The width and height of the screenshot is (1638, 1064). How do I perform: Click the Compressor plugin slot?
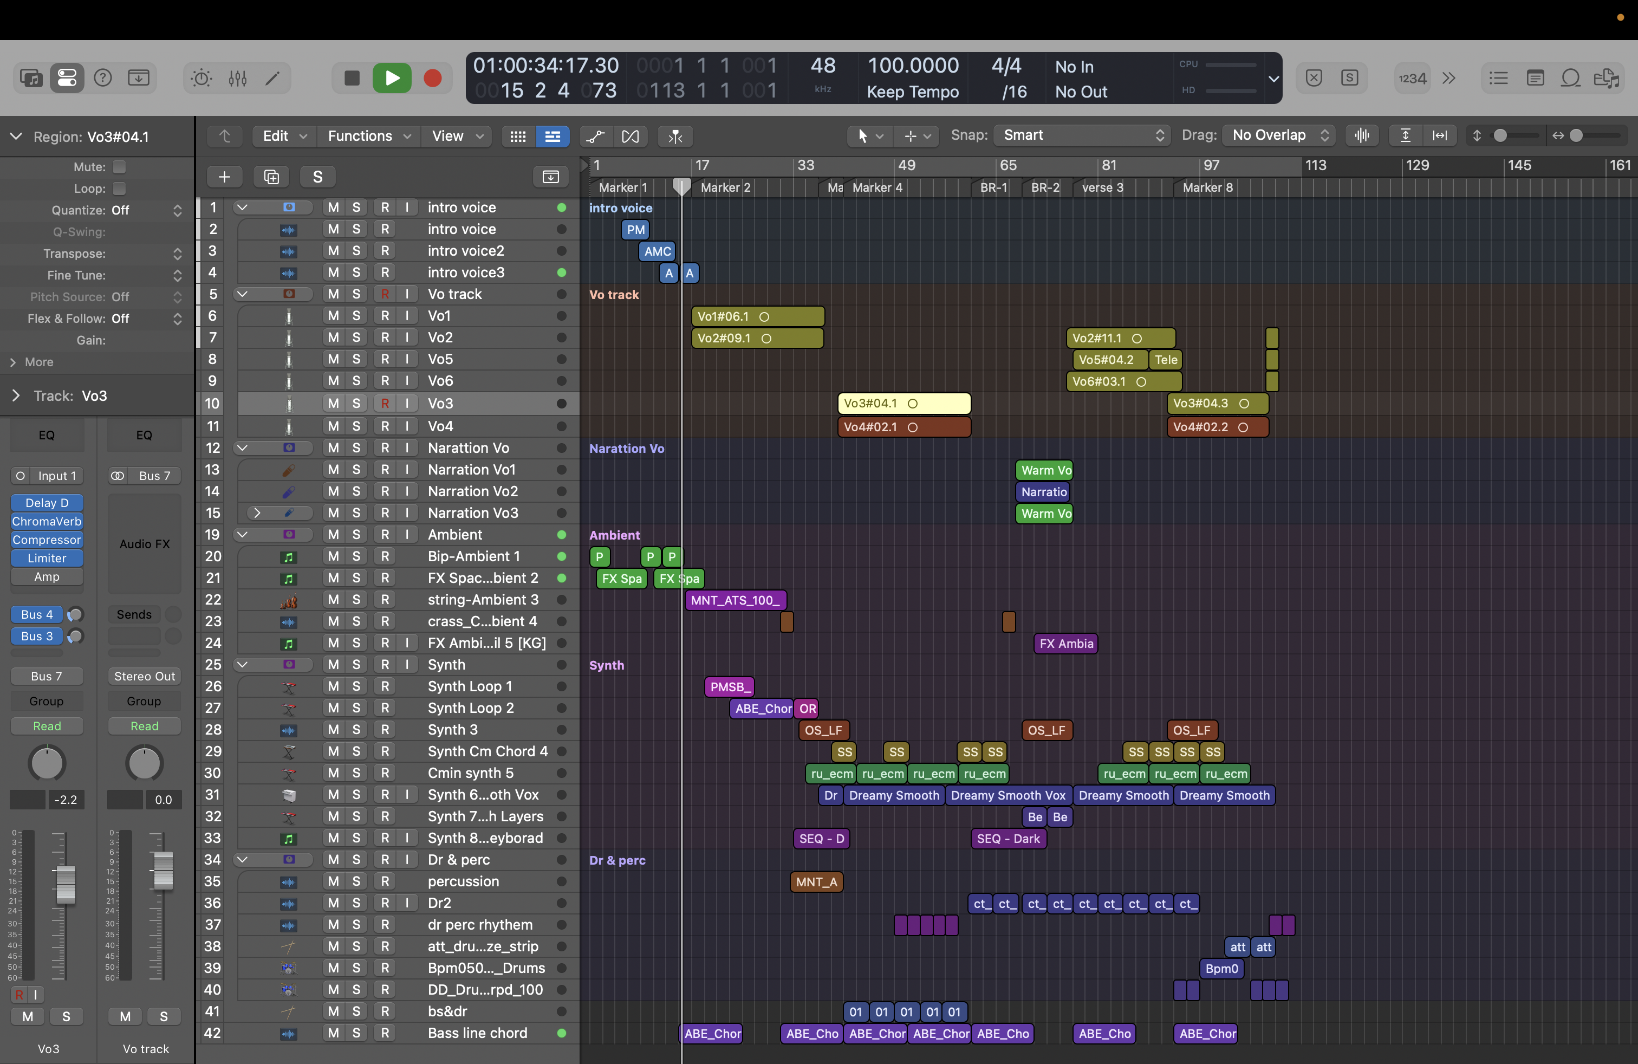tap(47, 540)
